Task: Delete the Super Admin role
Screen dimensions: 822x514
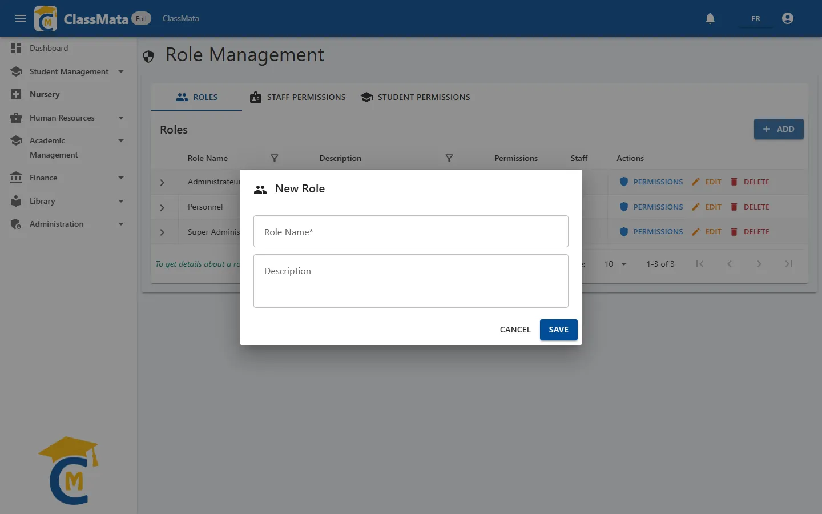Action: click(x=750, y=231)
